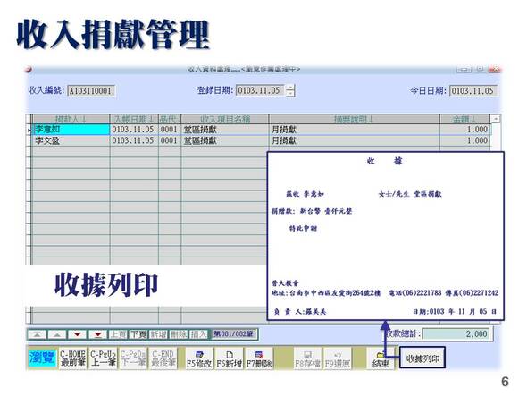Screen dimensions: 527x396
Task: Click the 收入項目名稱 column header
Action: 225,119
